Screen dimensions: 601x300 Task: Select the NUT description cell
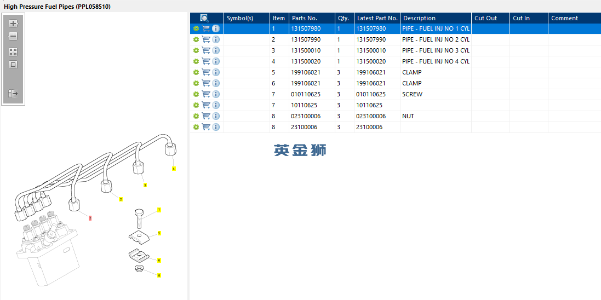click(x=436, y=116)
